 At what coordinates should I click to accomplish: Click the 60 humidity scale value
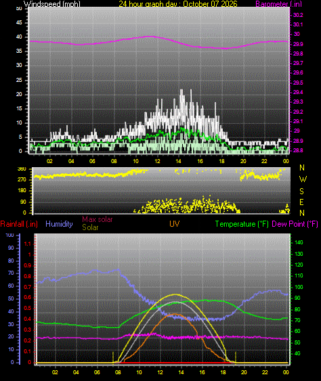[11, 286]
